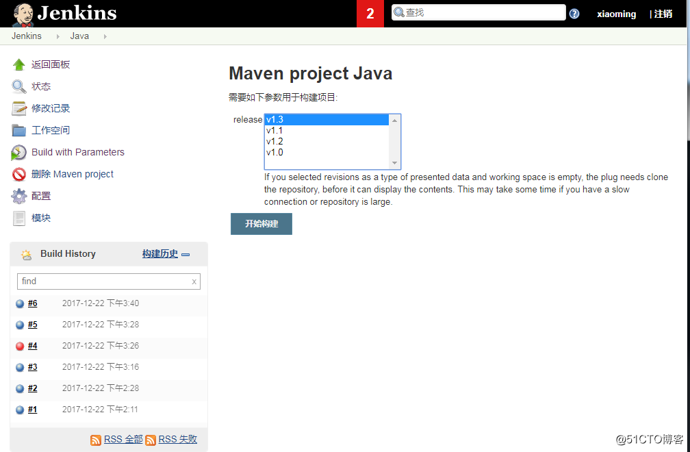
Task: Click the blue status ball for build #2
Action: click(x=20, y=388)
